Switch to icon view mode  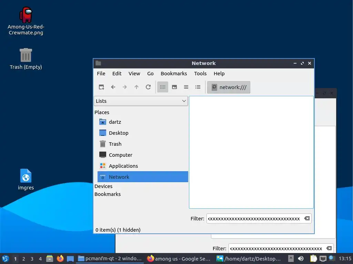click(x=163, y=87)
